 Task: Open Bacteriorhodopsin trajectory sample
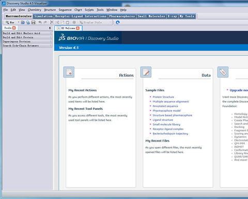171,134
